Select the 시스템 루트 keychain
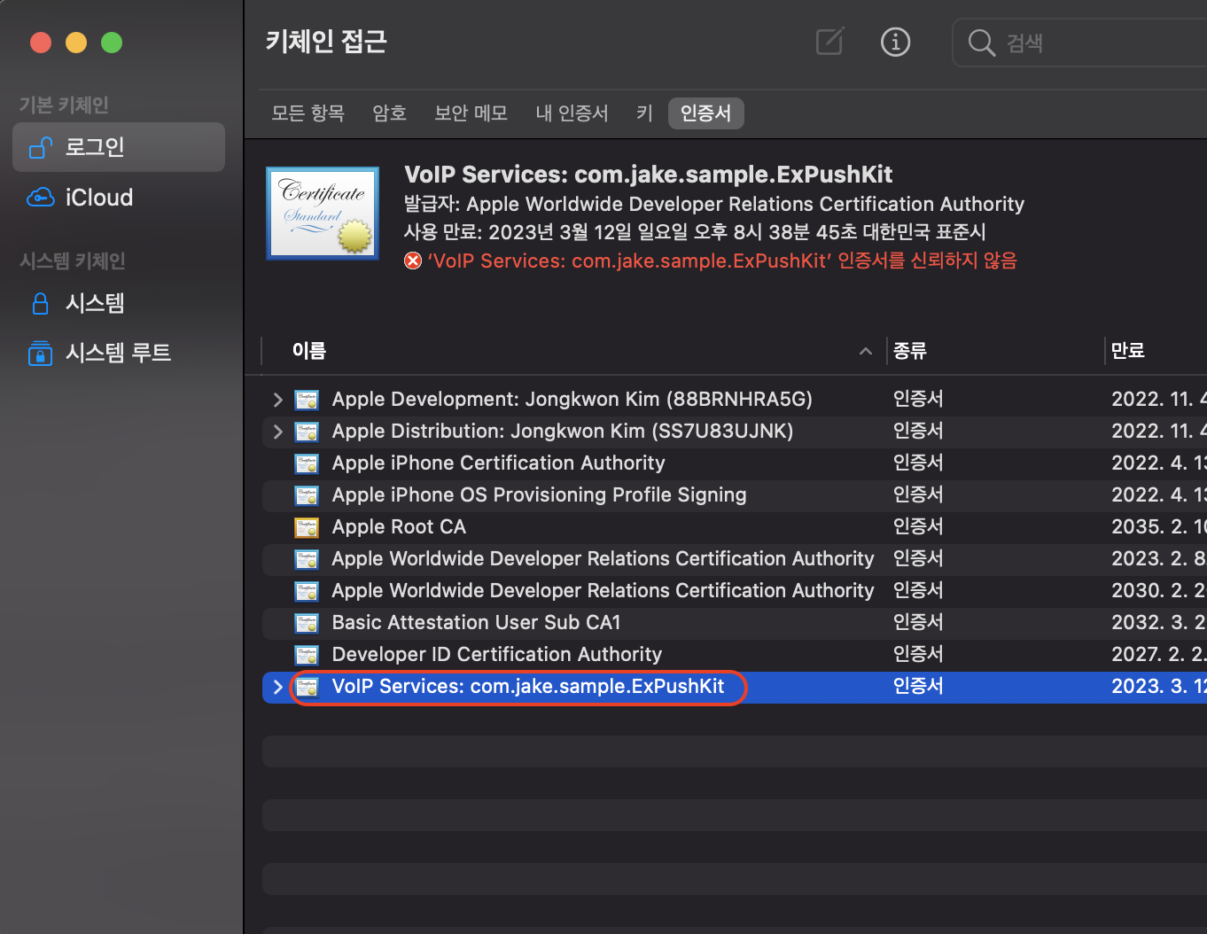Viewport: 1207px width, 934px height. (119, 353)
